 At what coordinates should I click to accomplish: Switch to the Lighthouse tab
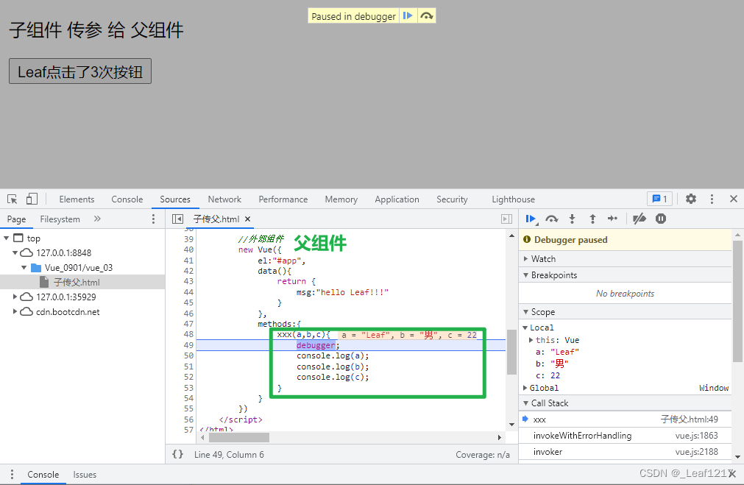pos(514,199)
